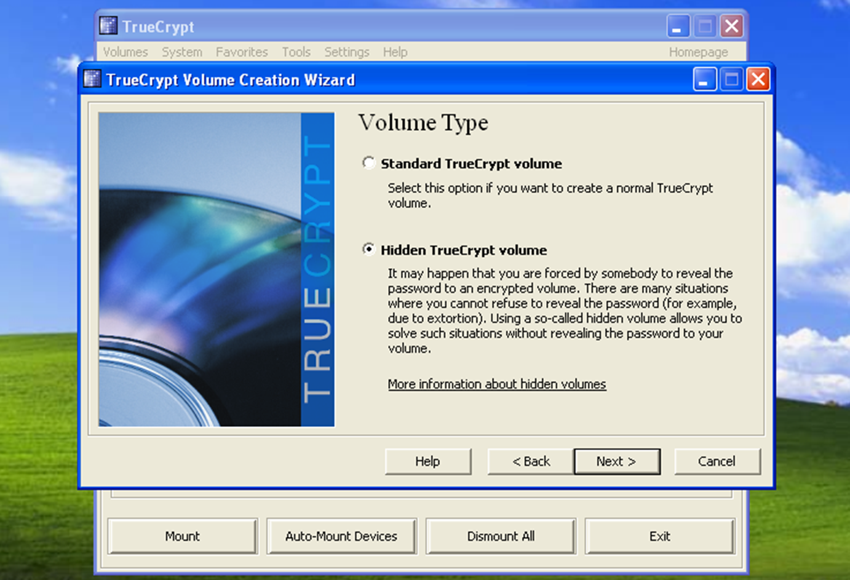Go back with the < Back button

[531, 461]
